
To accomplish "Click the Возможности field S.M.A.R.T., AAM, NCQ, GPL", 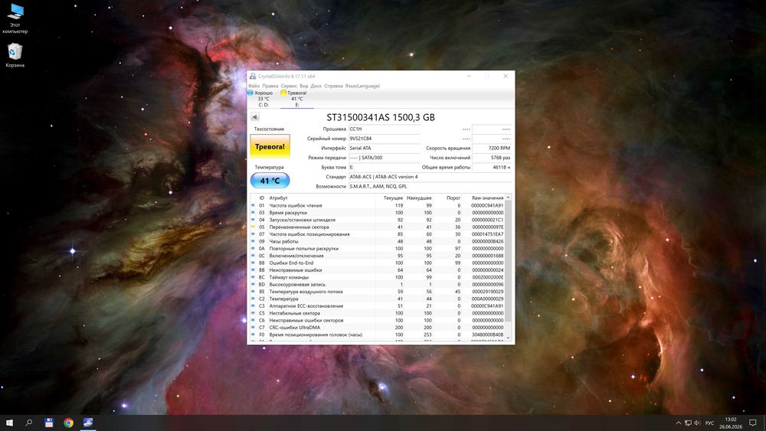I will (x=430, y=187).
